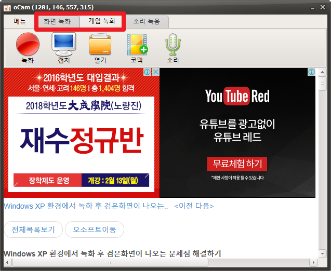This screenshot has height=271, width=331.
Task: Click the horizontal scrollbar left arrow
Action: (x=7, y=263)
